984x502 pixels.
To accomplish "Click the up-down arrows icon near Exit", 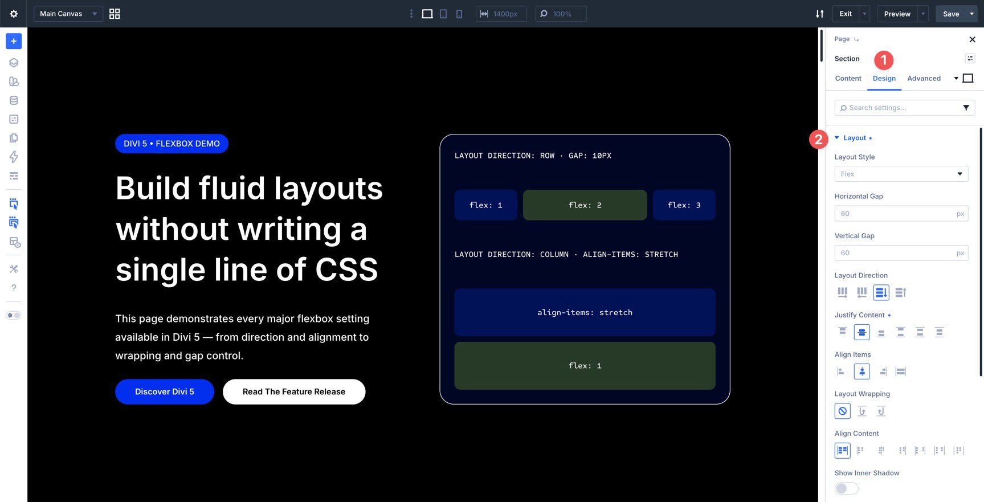I will point(819,14).
